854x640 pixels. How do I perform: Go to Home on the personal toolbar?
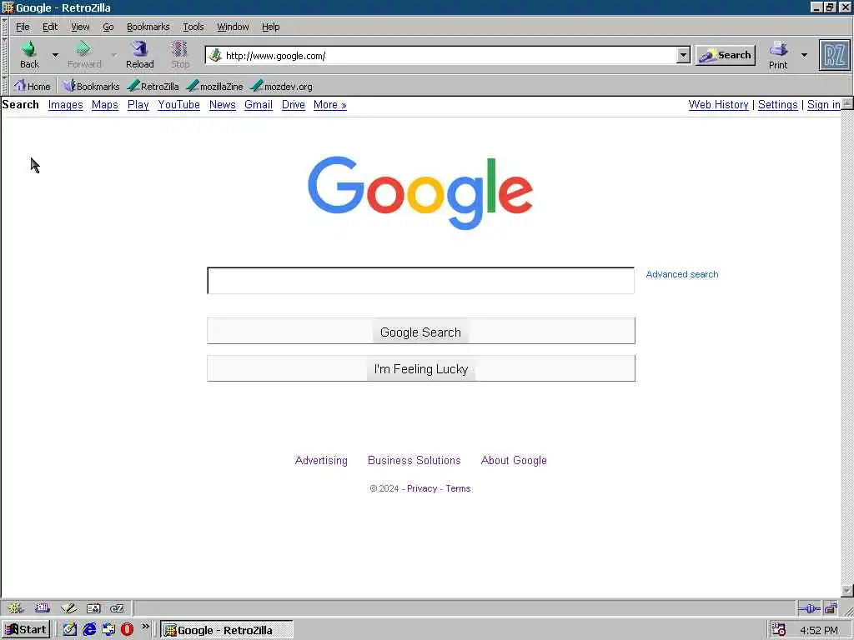tap(33, 86)
